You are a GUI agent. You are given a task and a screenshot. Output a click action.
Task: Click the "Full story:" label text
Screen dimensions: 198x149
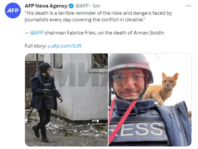coord(36,46)
